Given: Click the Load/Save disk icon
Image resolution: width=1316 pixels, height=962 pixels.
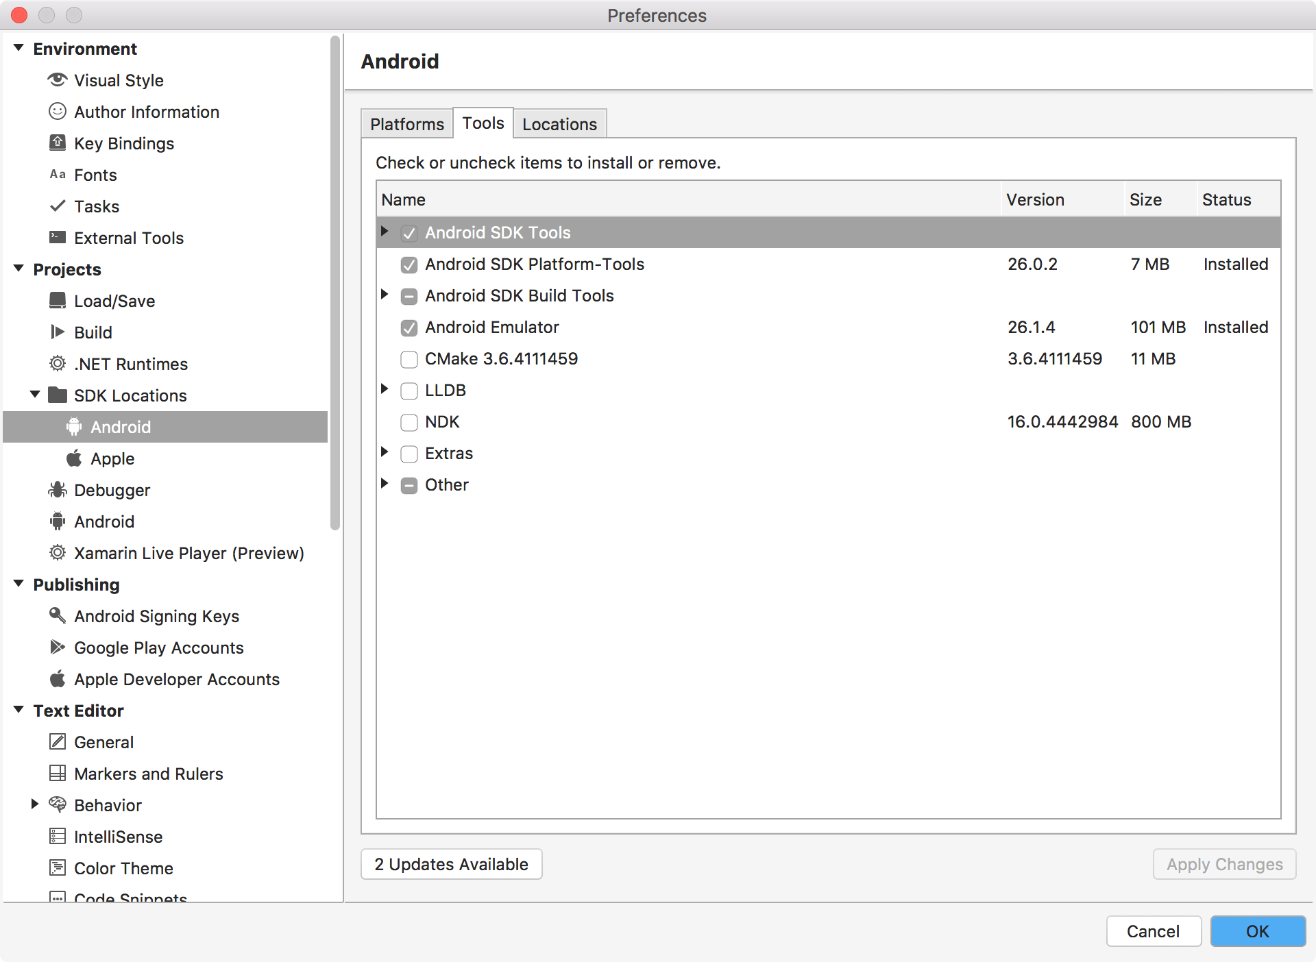Looking at the screenshot, I should pyautogui.click(x=58, y=301).
